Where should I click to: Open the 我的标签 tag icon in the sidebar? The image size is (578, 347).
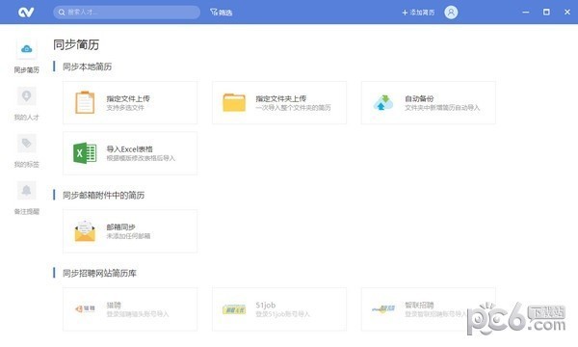tap(27, 143)
